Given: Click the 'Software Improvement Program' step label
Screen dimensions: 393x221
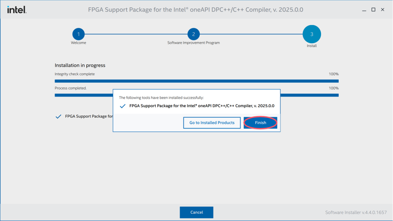Looking at the screenshot, I should [194, 43].
